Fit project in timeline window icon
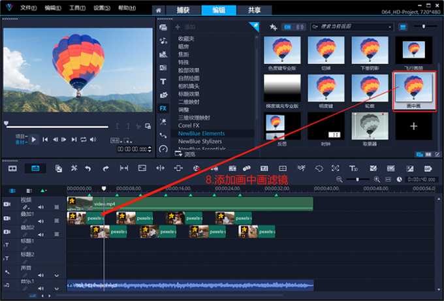 388,180
